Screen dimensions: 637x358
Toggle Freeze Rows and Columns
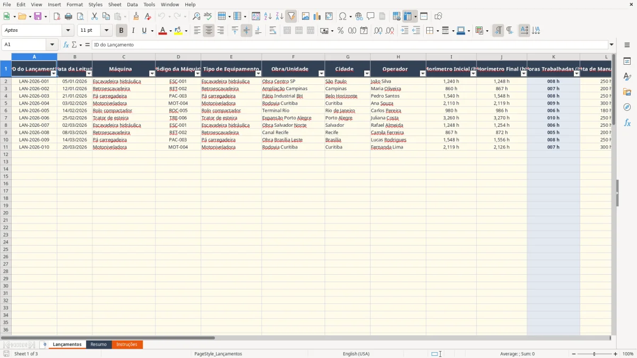tap(408, 16)
